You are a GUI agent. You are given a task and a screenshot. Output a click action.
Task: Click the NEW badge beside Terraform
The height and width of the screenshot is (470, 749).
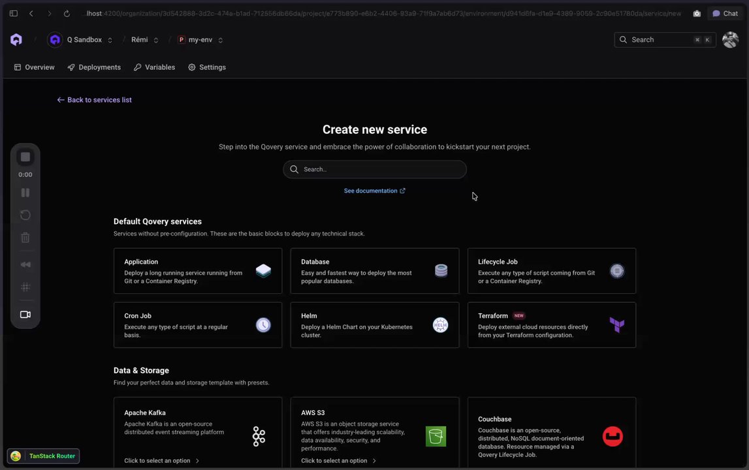(518, 316)
